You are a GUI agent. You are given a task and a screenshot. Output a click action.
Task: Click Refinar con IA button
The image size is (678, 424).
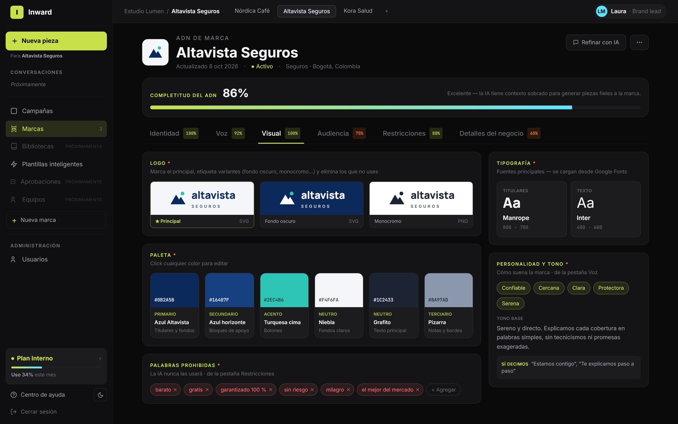pyautogui.click(x=596, y=42)
